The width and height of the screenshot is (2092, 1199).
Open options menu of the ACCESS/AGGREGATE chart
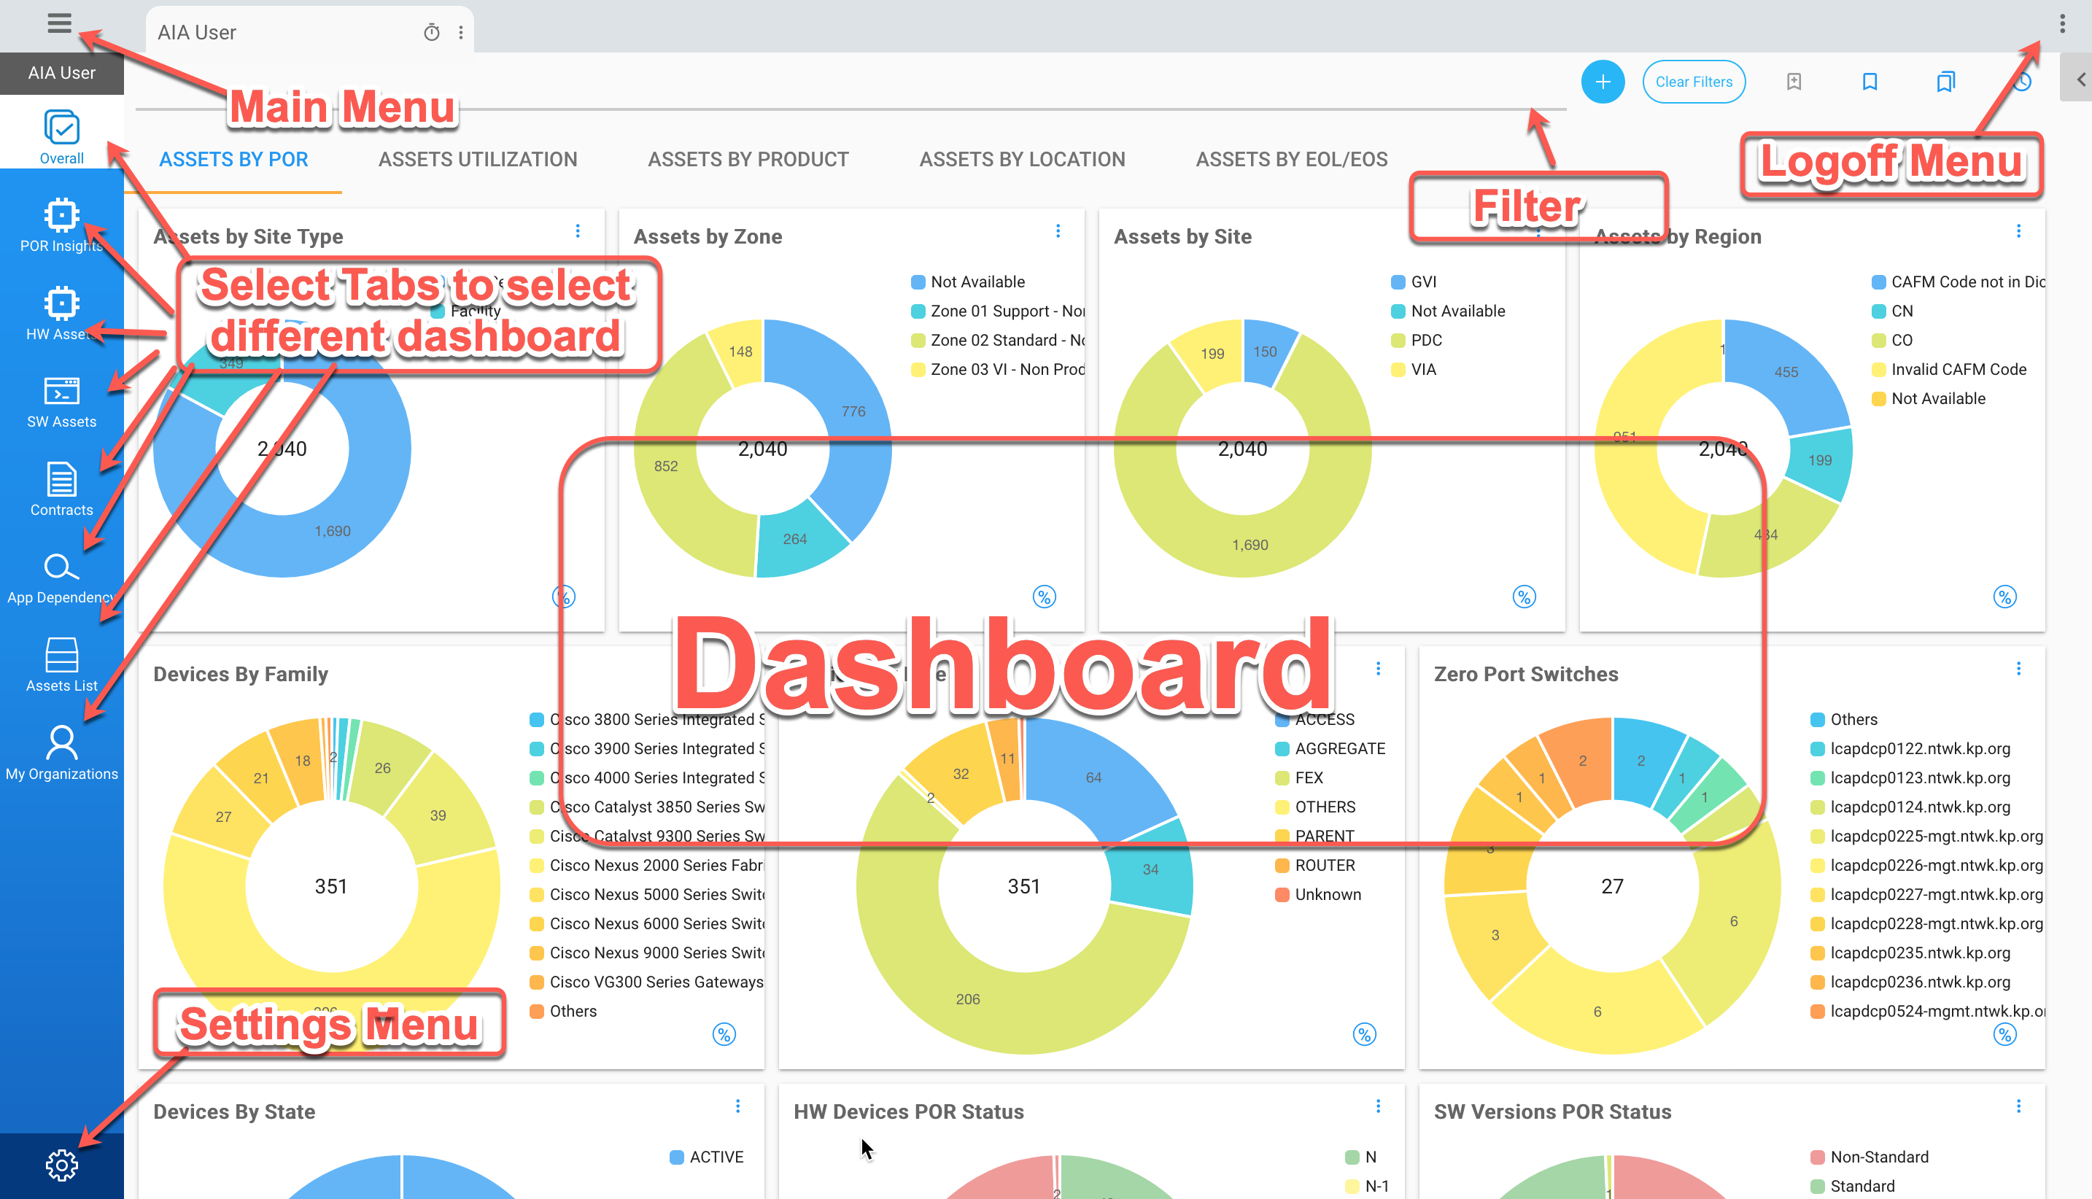click(x=1379, y=669)
